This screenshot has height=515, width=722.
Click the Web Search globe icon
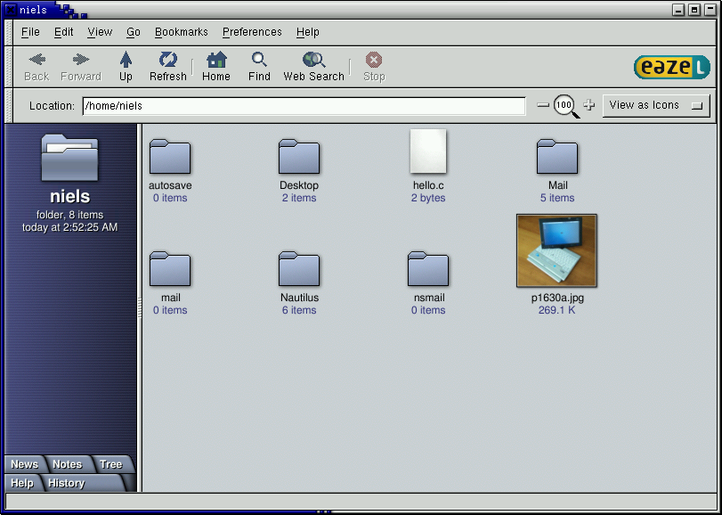click(312, 60)
